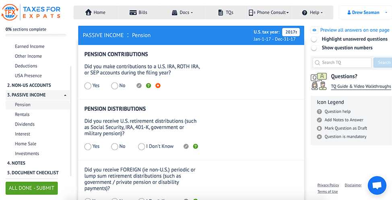392x200 pixels.
Task: Open TQ Guide & Video Walkthroughs link
Action: (361, 86)
